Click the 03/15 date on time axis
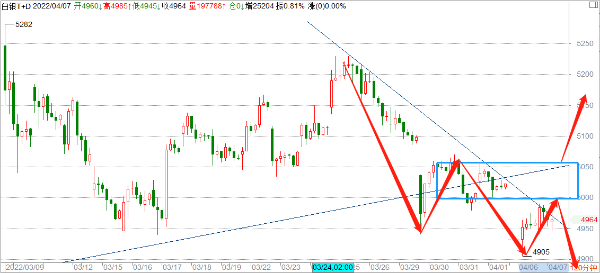This screenshot has width=600, height=273. (x=113, y=267)
